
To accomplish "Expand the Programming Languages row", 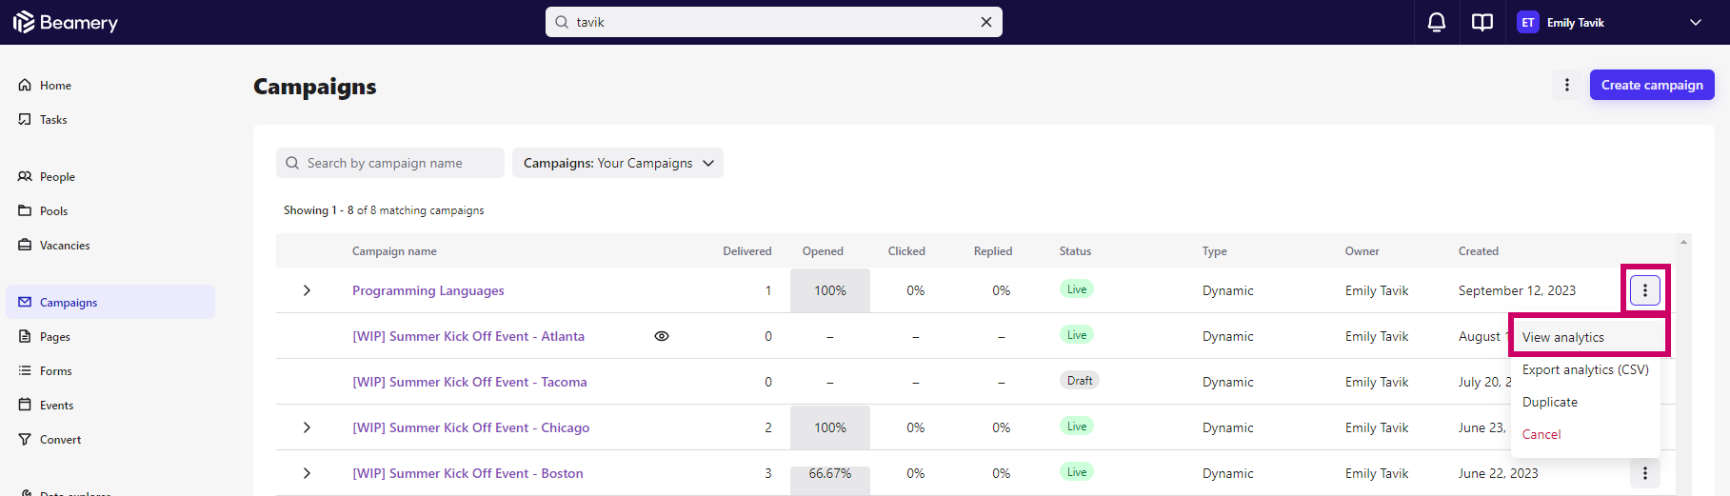I will 307,290.
